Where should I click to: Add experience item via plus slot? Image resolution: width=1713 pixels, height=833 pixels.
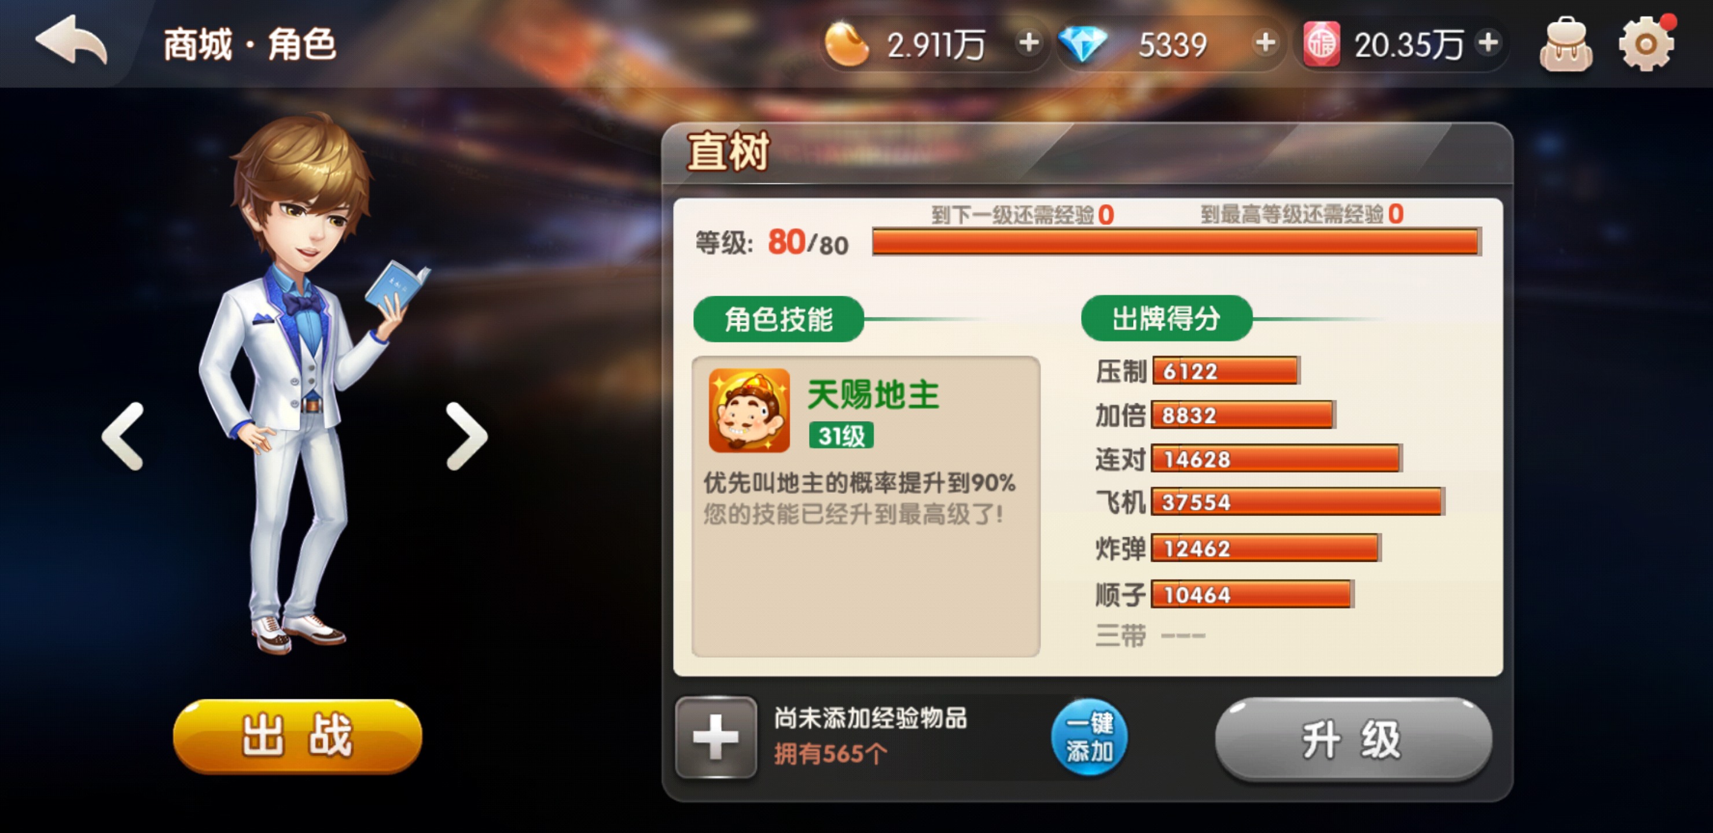click(715, 736)
